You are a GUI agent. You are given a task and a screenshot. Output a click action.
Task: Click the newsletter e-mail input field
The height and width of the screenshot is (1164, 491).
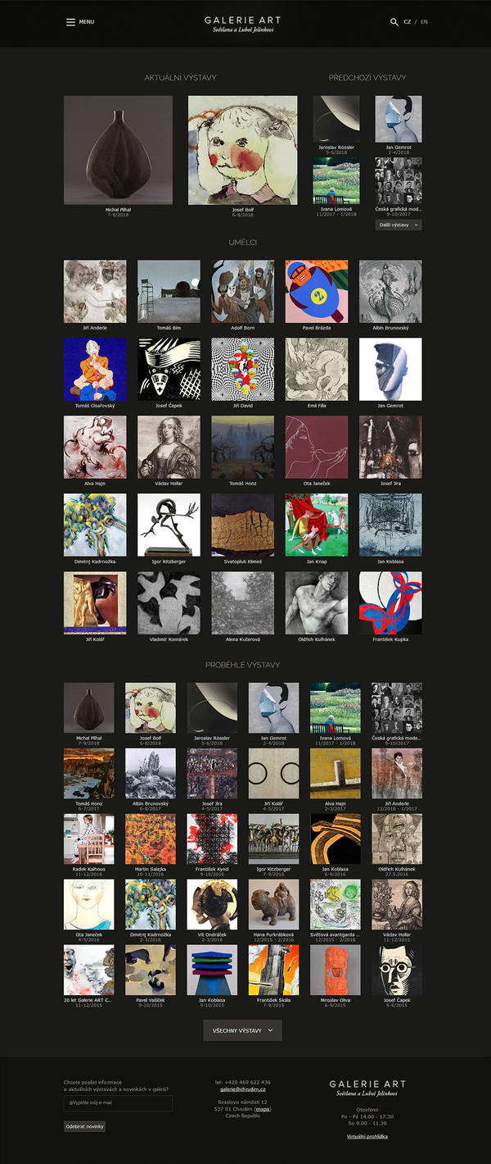(118, 1103)
